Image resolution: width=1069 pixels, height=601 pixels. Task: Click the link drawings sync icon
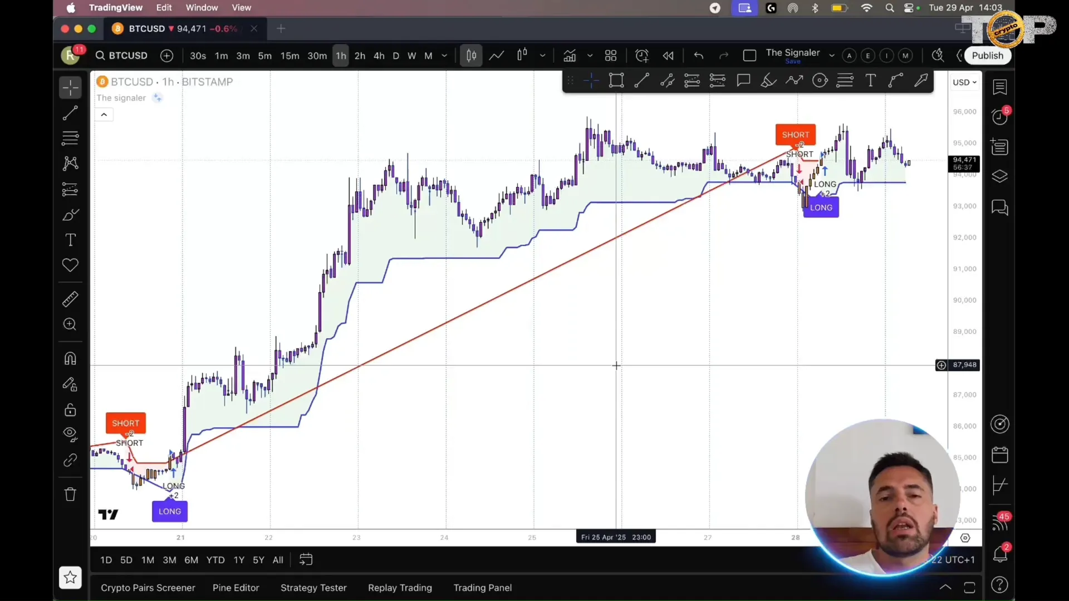pos(70,460)
